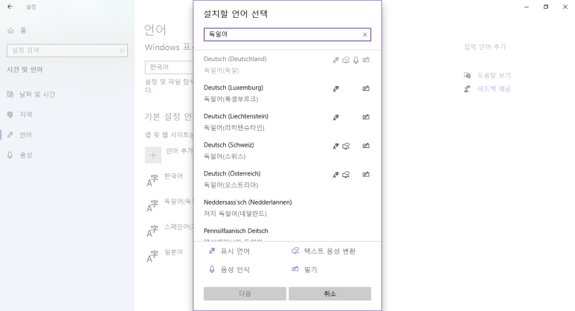
Task: Open the 한국어 display language dropdown
Action: (x=170, y=67)
